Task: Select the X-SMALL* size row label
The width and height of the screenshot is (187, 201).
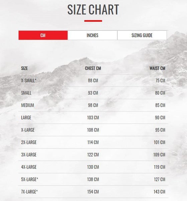Action: tap(29, 80)
